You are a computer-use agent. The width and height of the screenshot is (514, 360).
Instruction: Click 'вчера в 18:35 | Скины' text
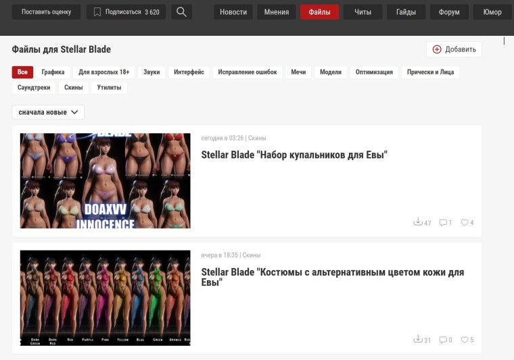click(231, 255)
